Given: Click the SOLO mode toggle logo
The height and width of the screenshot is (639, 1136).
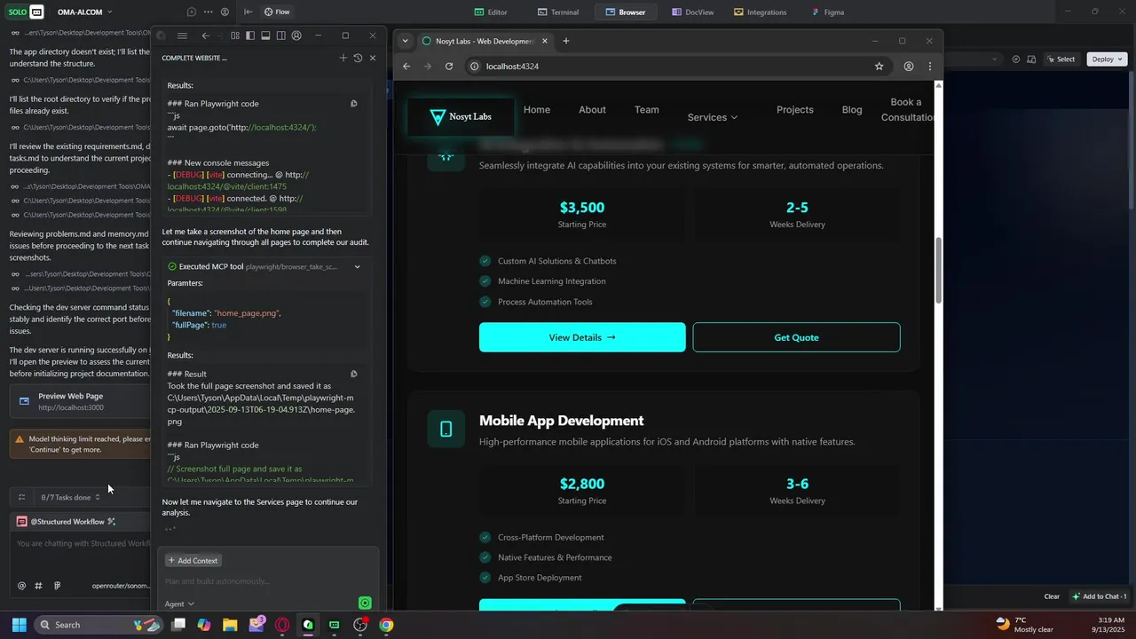Looking at the screenshot, I should point(23,12).
